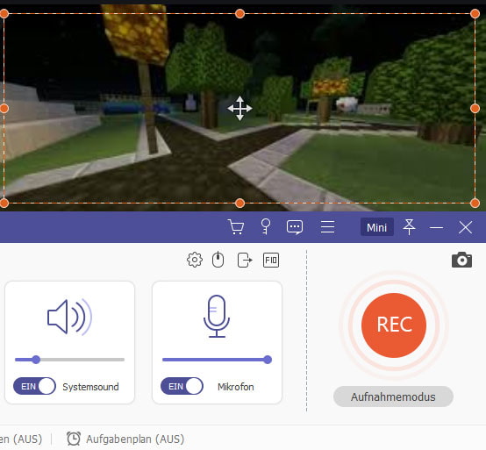Open the F10 hotkey settings icon
This screenshot has height=450, width=486.
(271, 260)
